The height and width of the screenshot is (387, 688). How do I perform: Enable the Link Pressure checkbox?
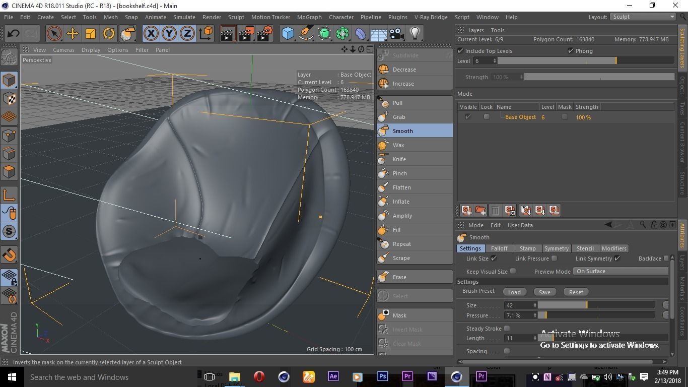[554, 259]
